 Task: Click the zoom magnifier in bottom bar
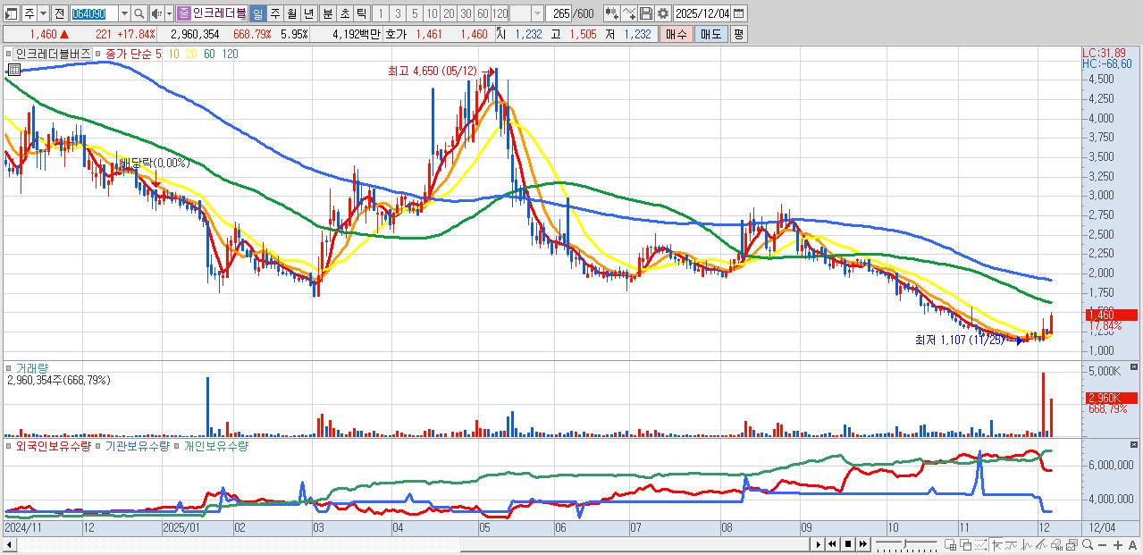1088,545
